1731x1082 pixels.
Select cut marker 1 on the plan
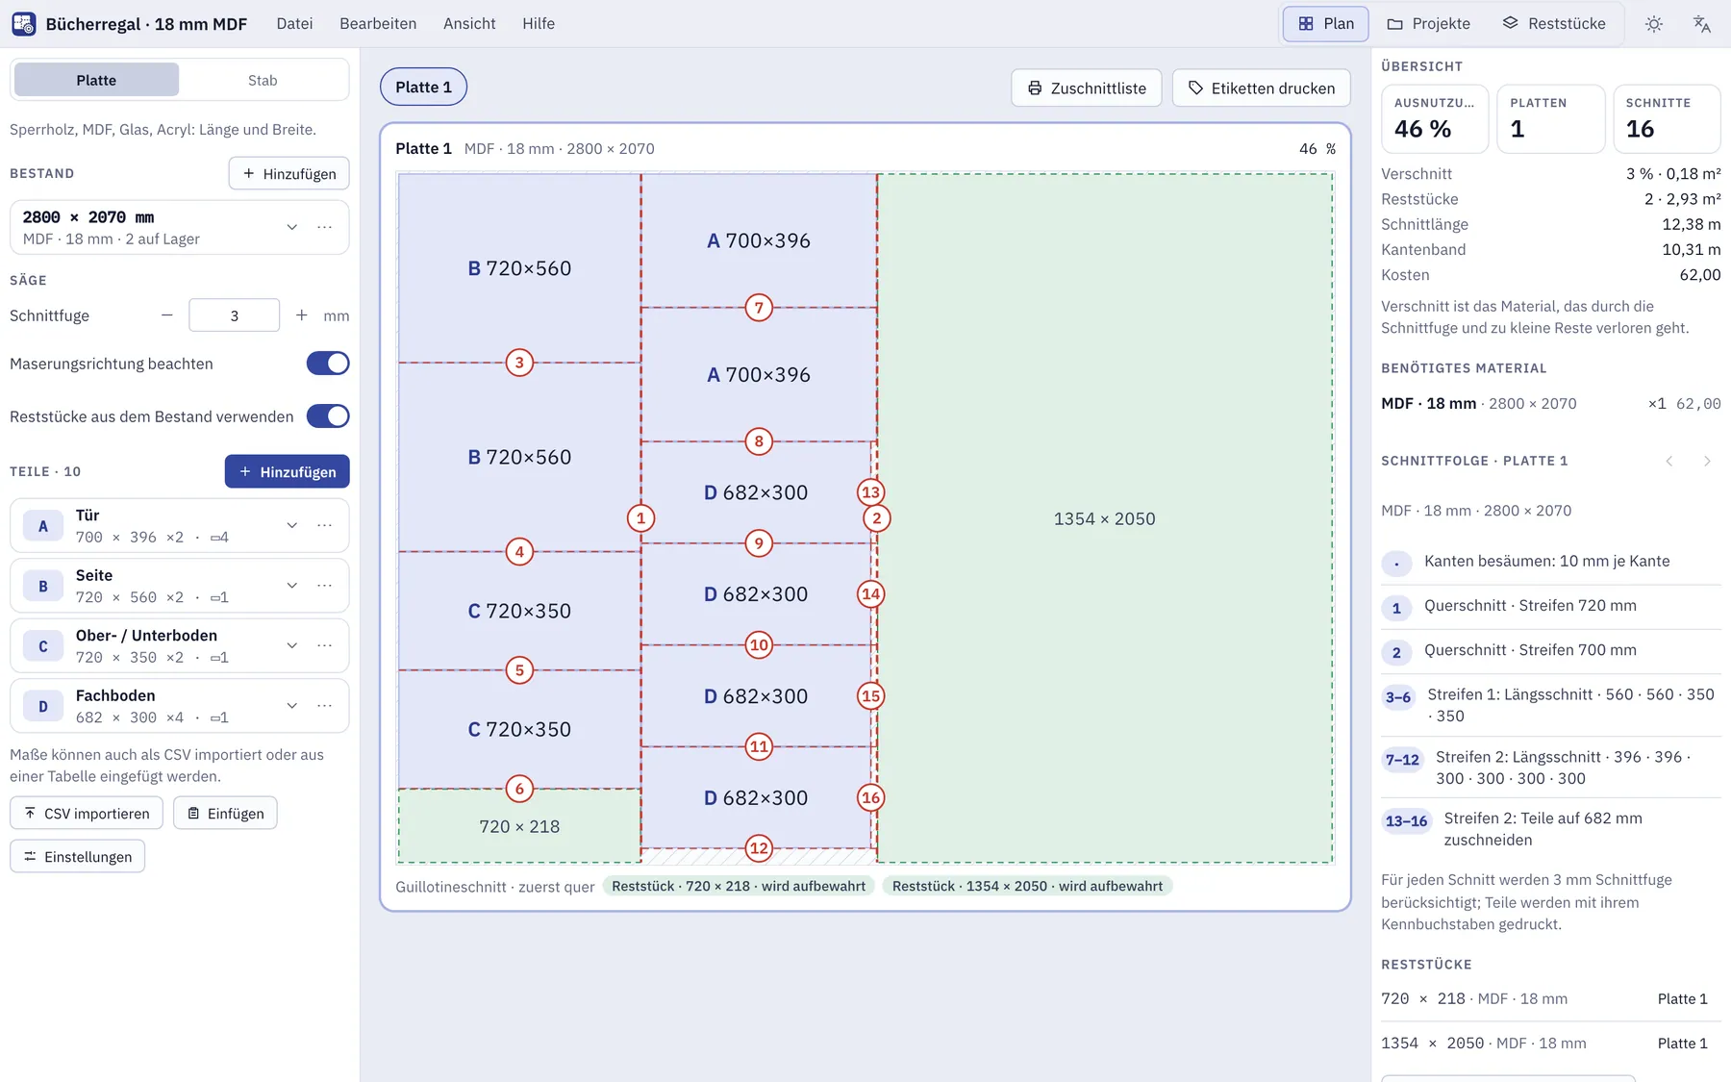click(x=641, y=518)
